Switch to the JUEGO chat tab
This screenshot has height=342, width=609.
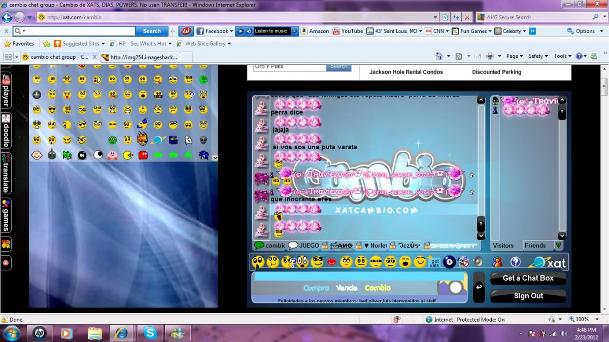(304, 246)
